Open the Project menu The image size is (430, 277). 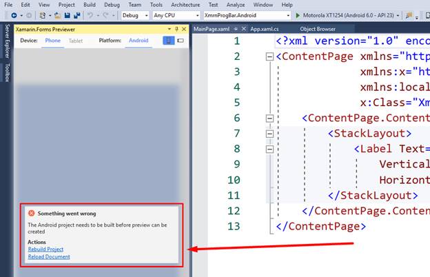click(66, 5)
